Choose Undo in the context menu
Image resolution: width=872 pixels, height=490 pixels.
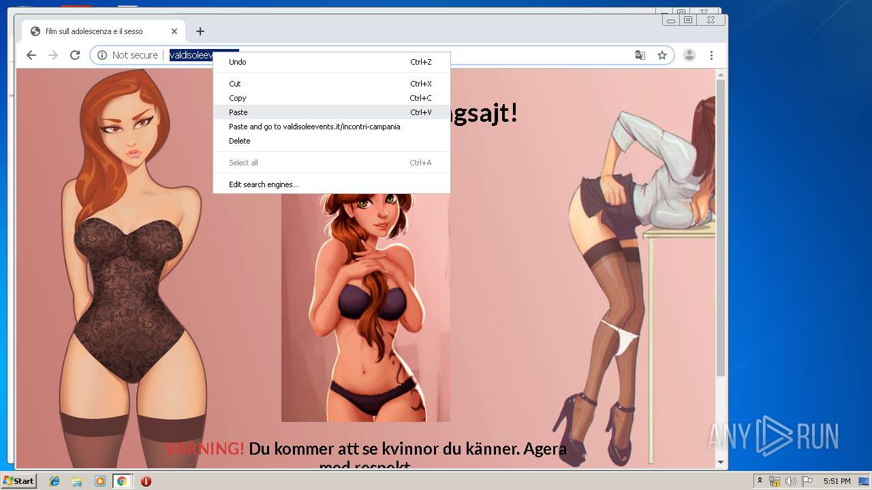pyautogui.click(x=331, y=62)
